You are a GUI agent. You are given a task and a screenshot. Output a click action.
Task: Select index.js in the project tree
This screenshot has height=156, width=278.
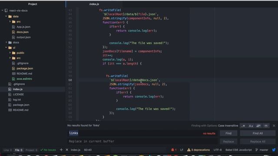[x=17, y=89]
